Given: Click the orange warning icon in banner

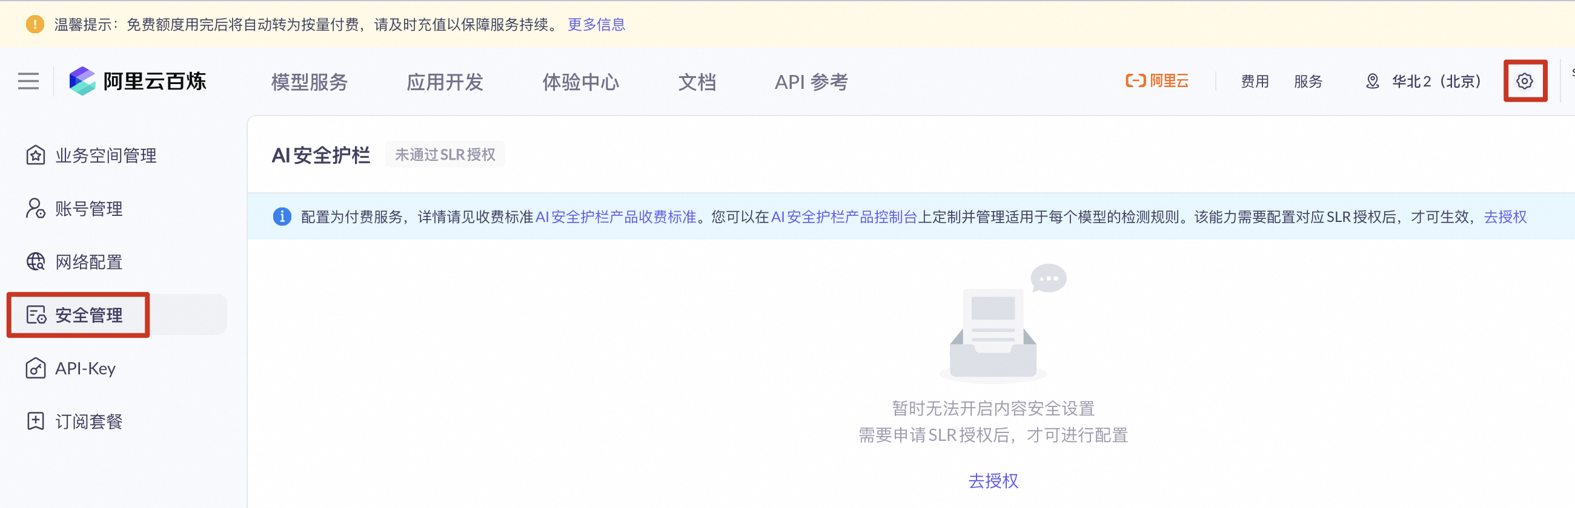Looking at the screenshot, I should 35,24.
